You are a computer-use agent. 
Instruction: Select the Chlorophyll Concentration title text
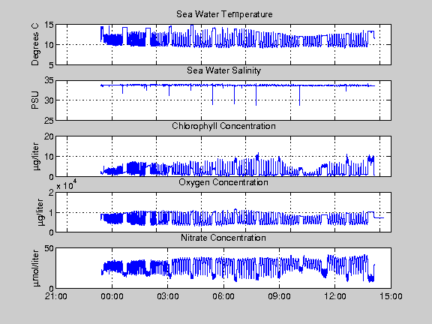pyautogui.click(x=223, y=126)
